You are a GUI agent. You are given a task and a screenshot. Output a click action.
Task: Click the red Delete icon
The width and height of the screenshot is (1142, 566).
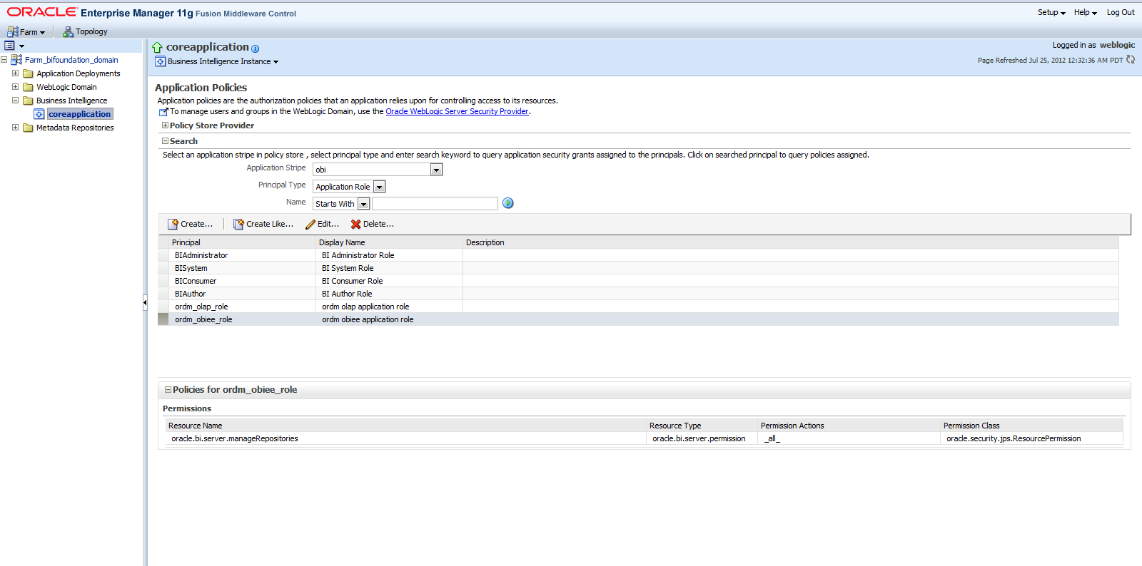click(x=355, y=225)
